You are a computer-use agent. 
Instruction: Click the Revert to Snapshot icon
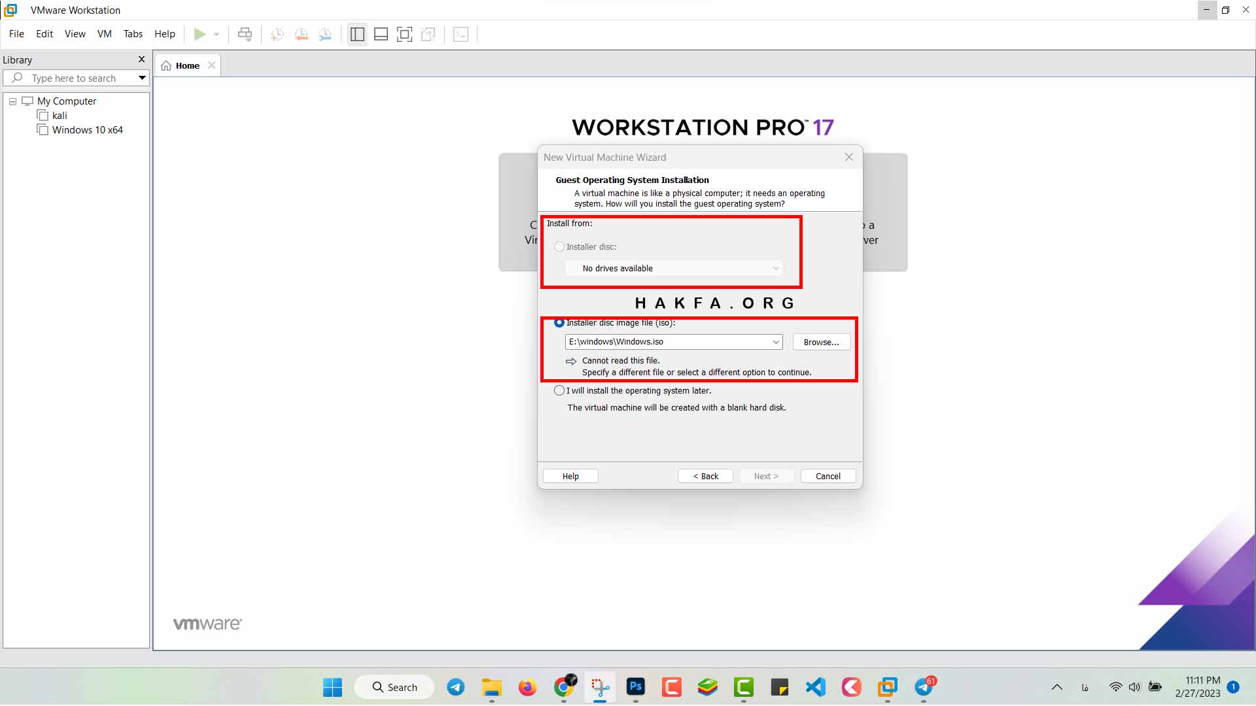301,34
